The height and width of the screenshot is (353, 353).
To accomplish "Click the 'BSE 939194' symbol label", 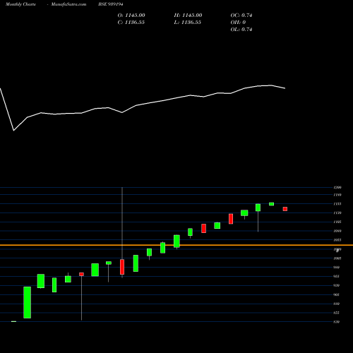I will [x=111, y=4].
